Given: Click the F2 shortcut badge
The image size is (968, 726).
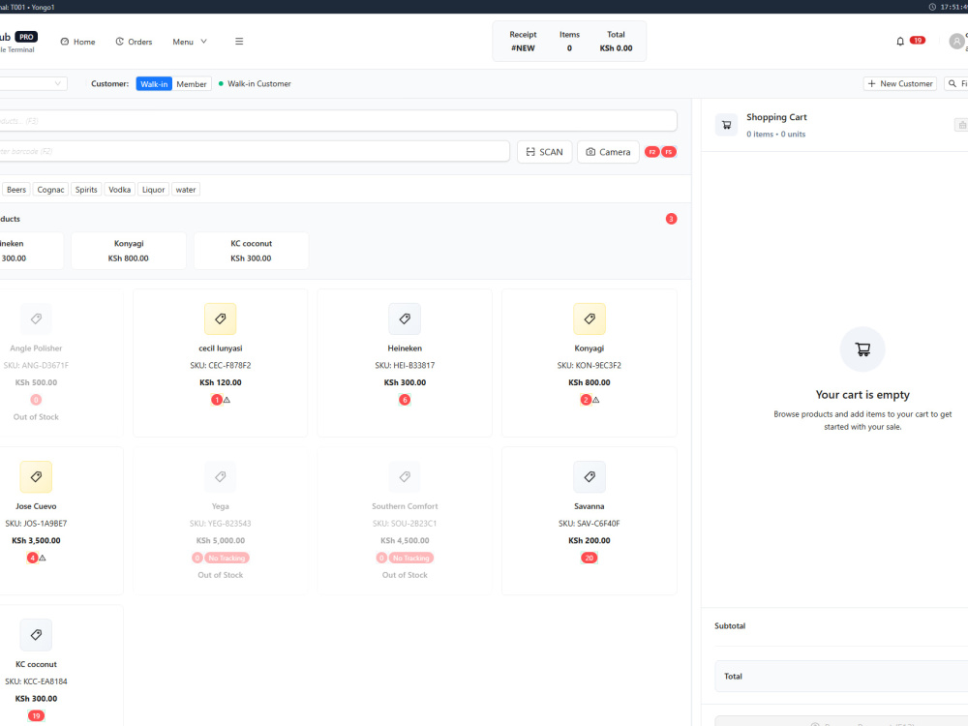Looking at the screenshot, I should [651, 152].
